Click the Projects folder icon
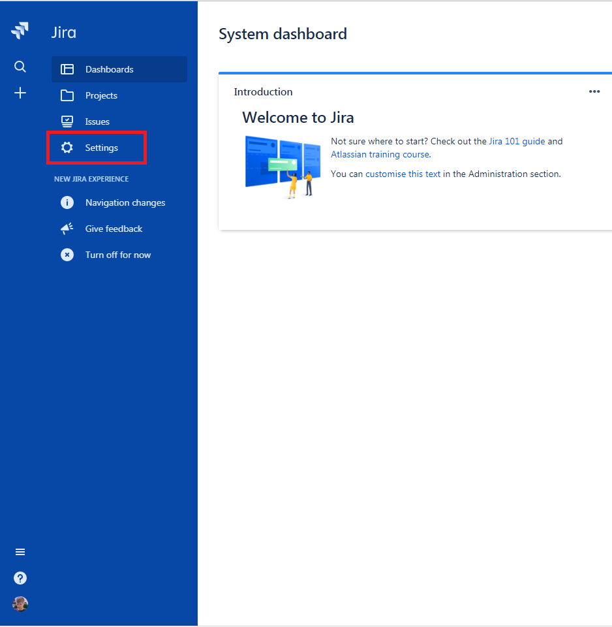612x627 pixels. 67,95
